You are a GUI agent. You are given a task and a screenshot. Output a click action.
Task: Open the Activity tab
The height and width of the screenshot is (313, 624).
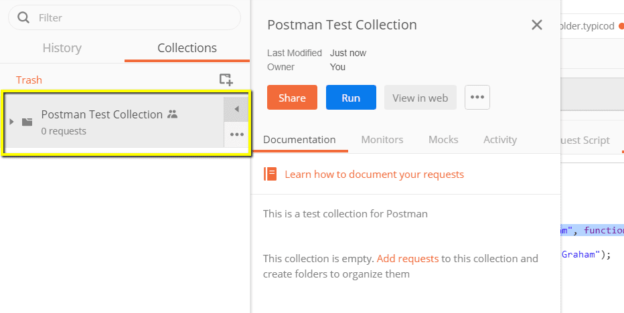tap(499, 140)
